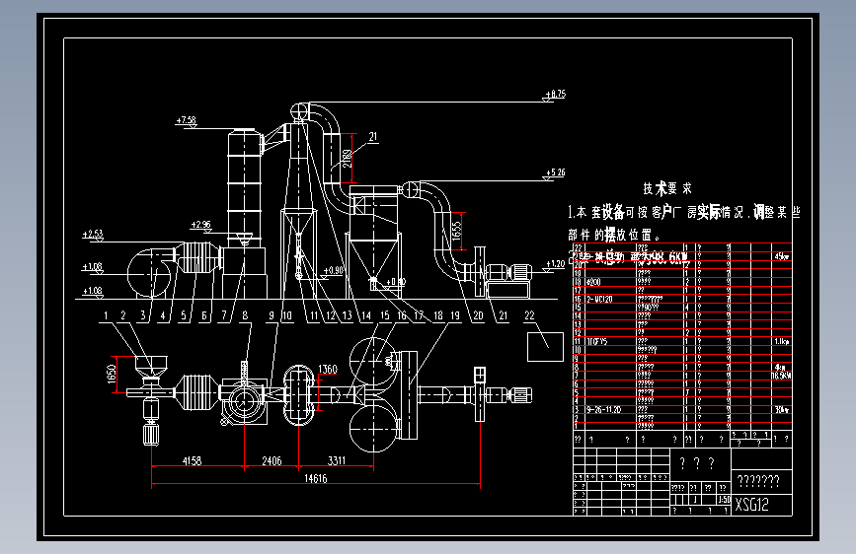
Task: Select the 4158 dimension text
Action: click(192, 460)
